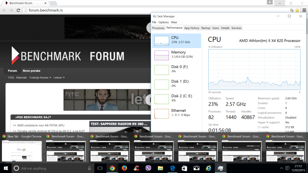Open the Windows Start menu
The height and width of the screenshot is (173, 308).
(6, 168)
